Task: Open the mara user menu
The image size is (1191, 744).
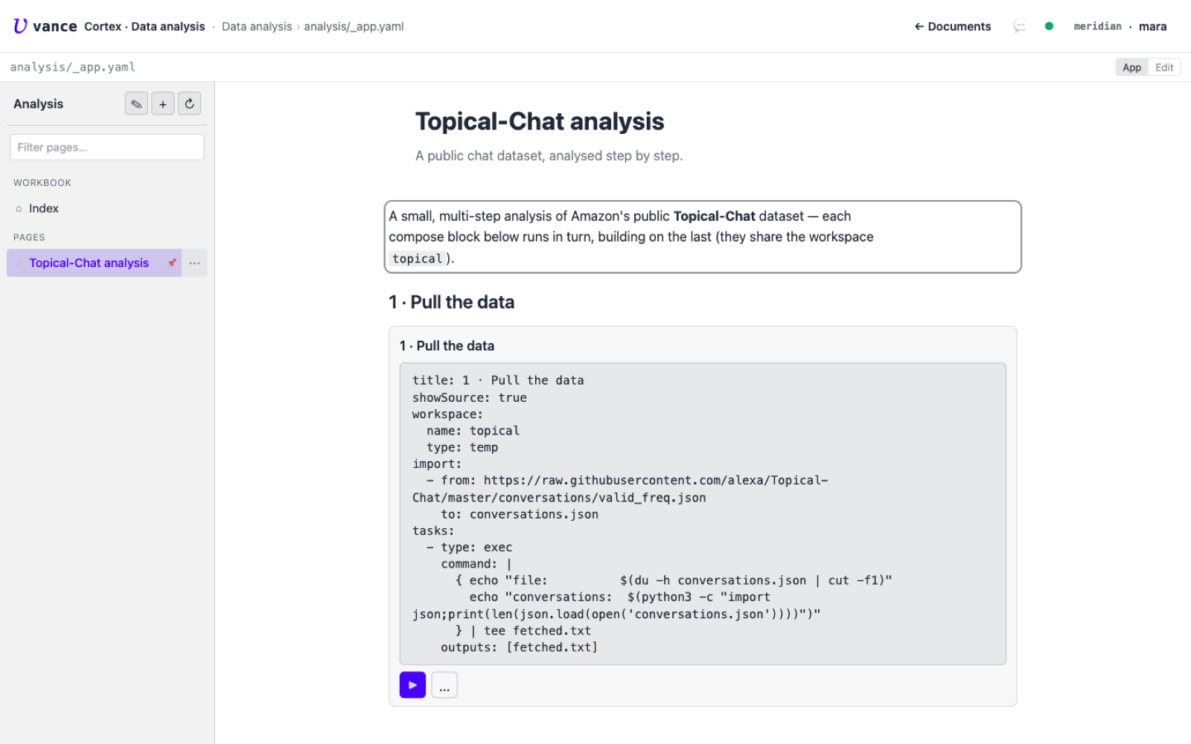Action: point(1152,27)
